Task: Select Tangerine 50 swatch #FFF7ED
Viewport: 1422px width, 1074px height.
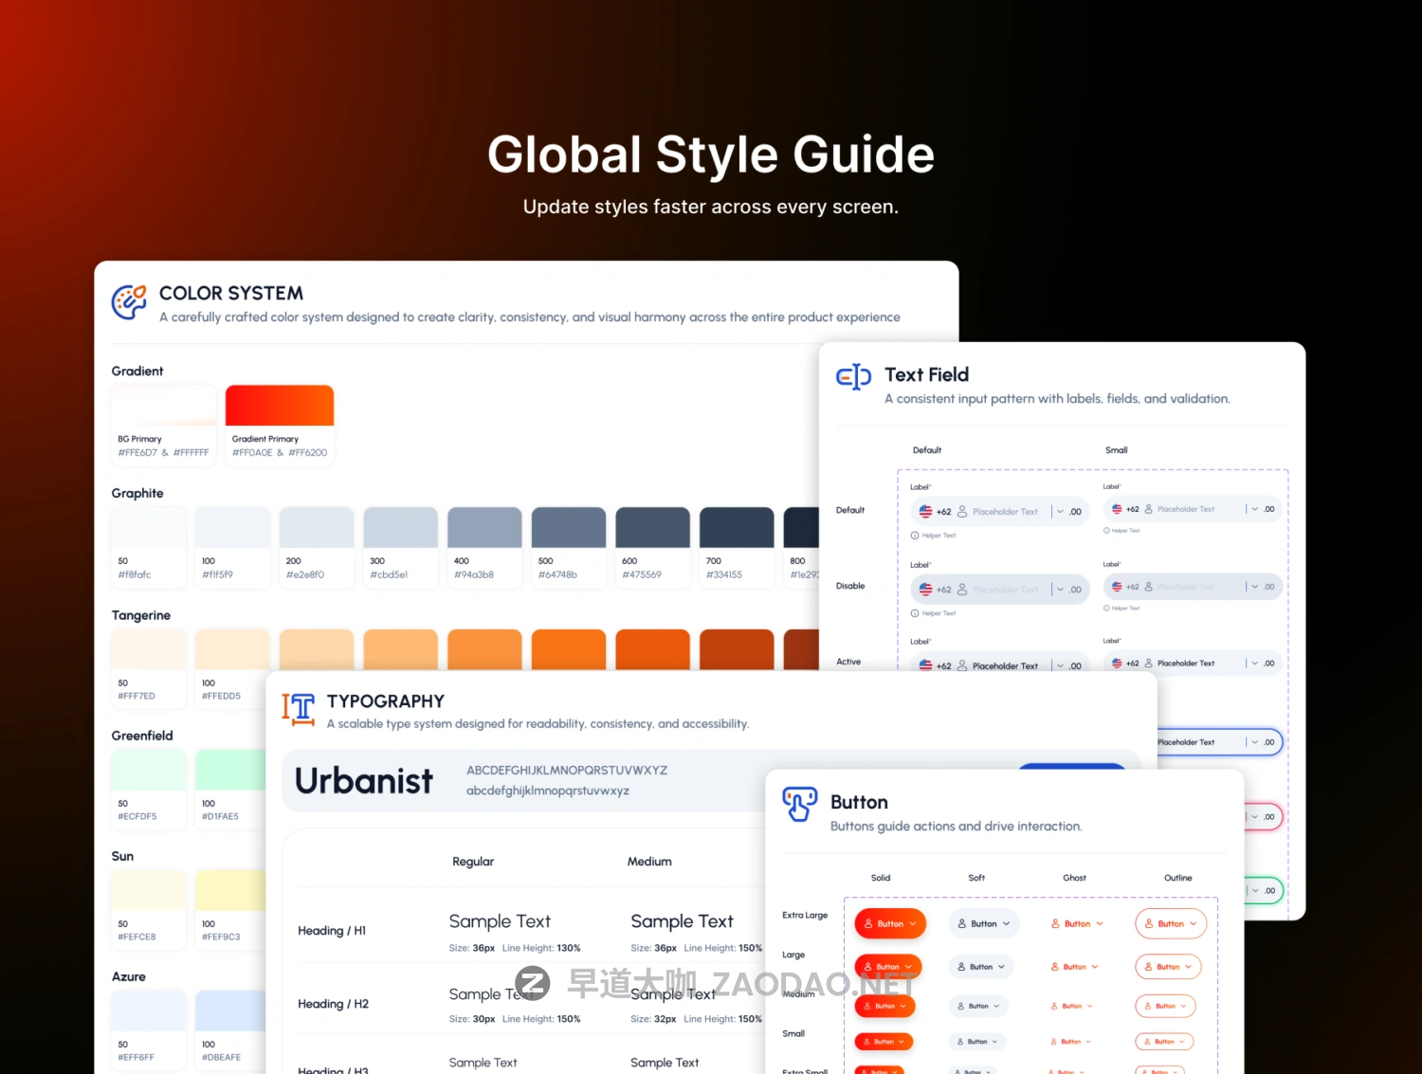Action: pyautogui.click(x=149, y=649)
